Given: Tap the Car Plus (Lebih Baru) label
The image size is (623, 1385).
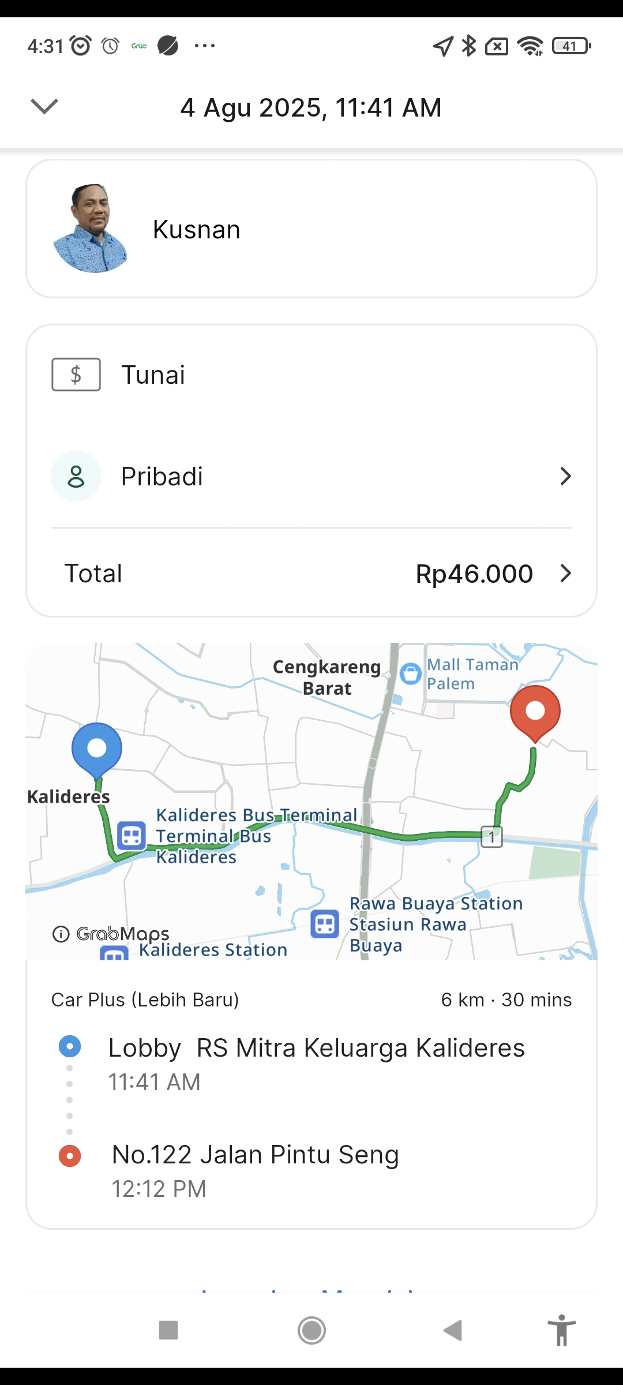Looking at the screenshot, I should 145,1000.
